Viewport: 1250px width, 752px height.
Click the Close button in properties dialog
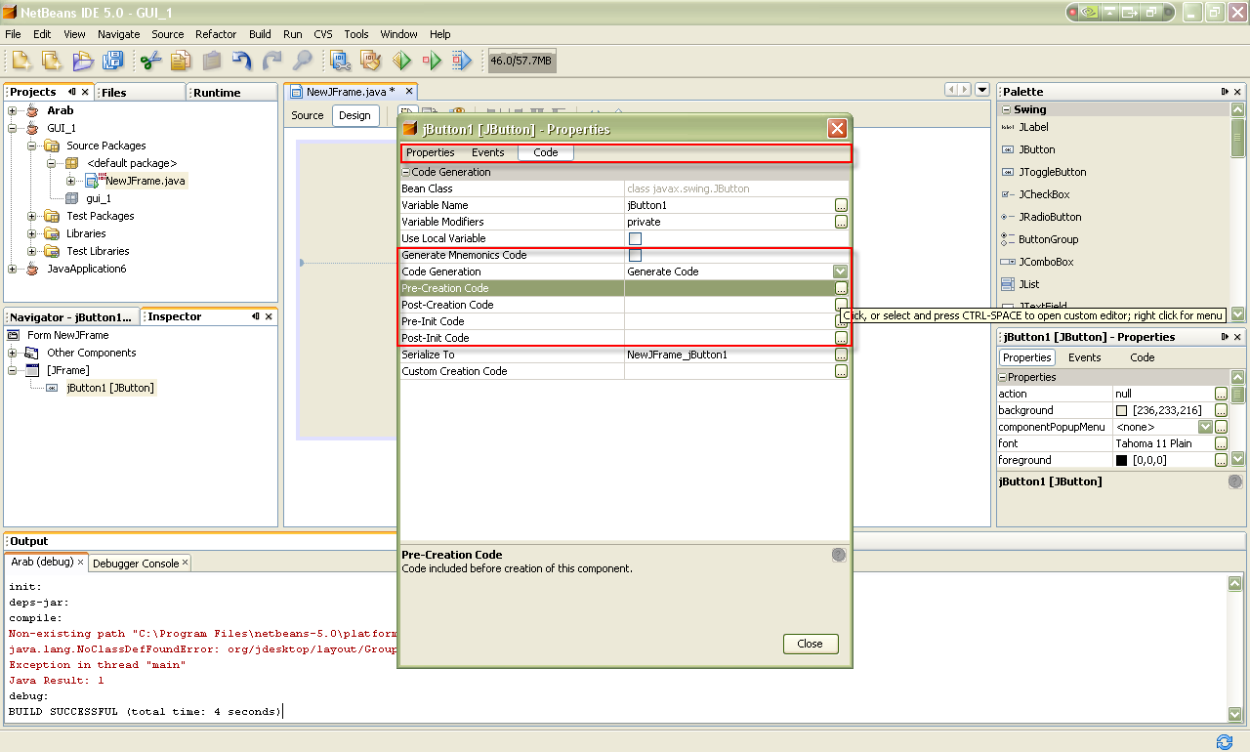point(811,644)
